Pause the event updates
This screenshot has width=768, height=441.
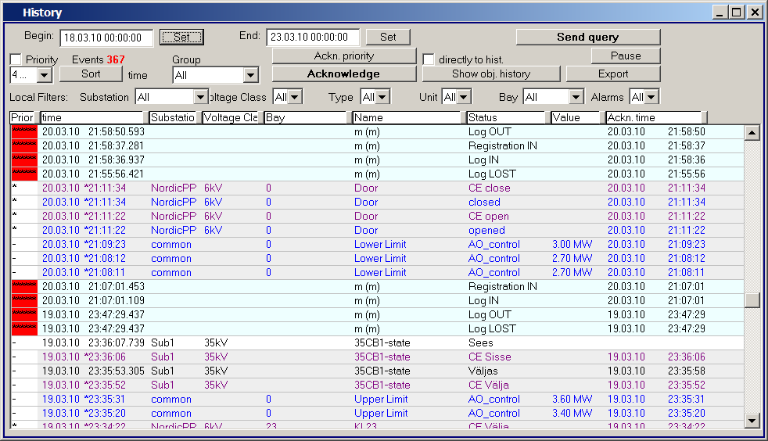tap(626, 56)
